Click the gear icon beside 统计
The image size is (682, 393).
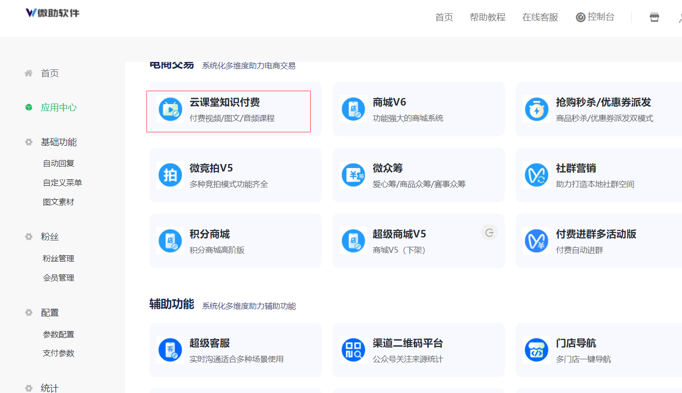(x=29, y=389)
